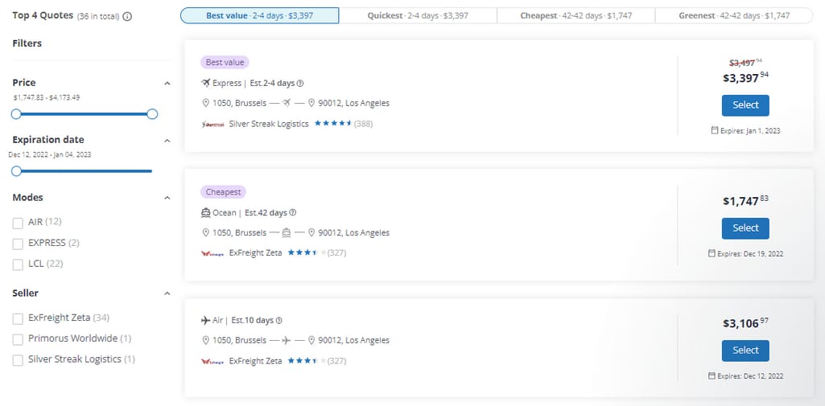Screen dimensions: 825x406
Task: Click the Ocean ship icon in Cheapest card
Action: click(x=206, y=213)
